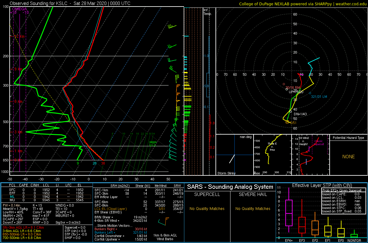Click the "Inf. Temp." column header
Viewport: 368px width, 243px height.
[x=208, y=12]
